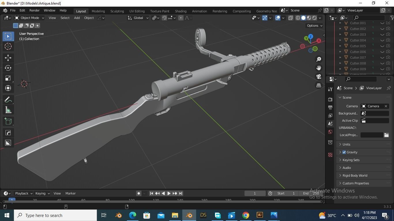Open the Tool properties tab
Screen dimensions: 394x221
point(330,89)
